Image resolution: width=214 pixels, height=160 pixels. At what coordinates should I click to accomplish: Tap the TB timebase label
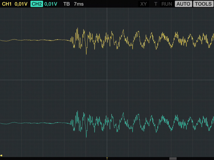click(x=67, y=4)
